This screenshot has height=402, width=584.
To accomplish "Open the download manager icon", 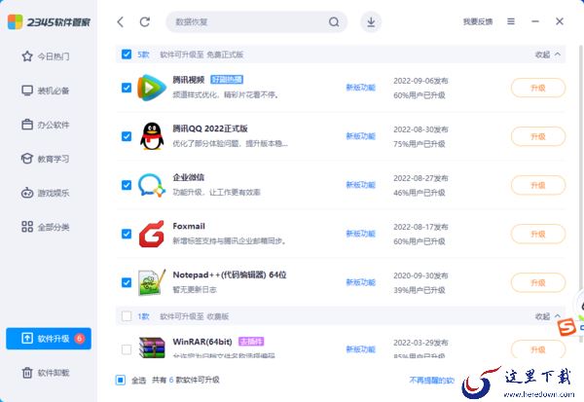I will click(x=371, y=22).
